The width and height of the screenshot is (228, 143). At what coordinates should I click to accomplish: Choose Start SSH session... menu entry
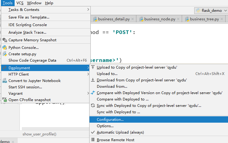(25, 87)
